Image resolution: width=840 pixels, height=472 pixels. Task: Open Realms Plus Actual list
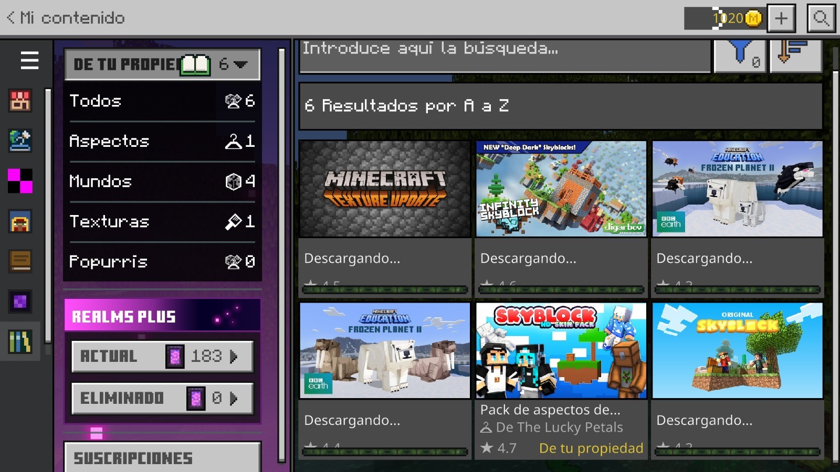point(162,356)
